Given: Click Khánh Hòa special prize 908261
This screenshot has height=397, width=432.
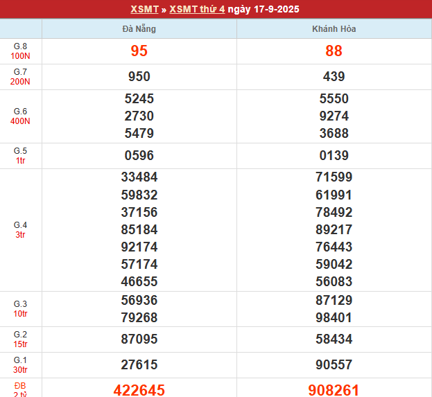Looking at the screenshot, I should click(334, 390).
